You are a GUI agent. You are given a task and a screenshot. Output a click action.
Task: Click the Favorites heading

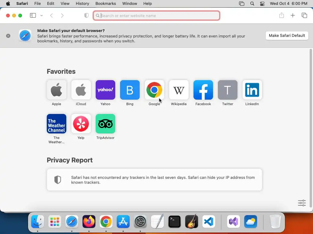(61, 71)
